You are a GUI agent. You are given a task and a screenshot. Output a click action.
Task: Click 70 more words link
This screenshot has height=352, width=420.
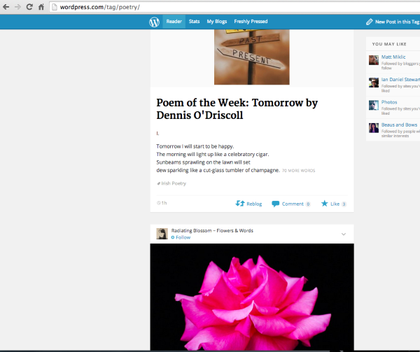pos(299,171)
